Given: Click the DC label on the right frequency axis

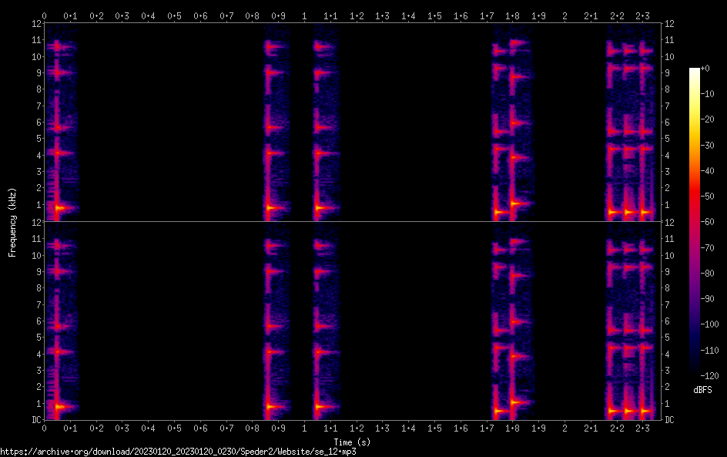Looking at the screenshot, I should tap(670, 420).
